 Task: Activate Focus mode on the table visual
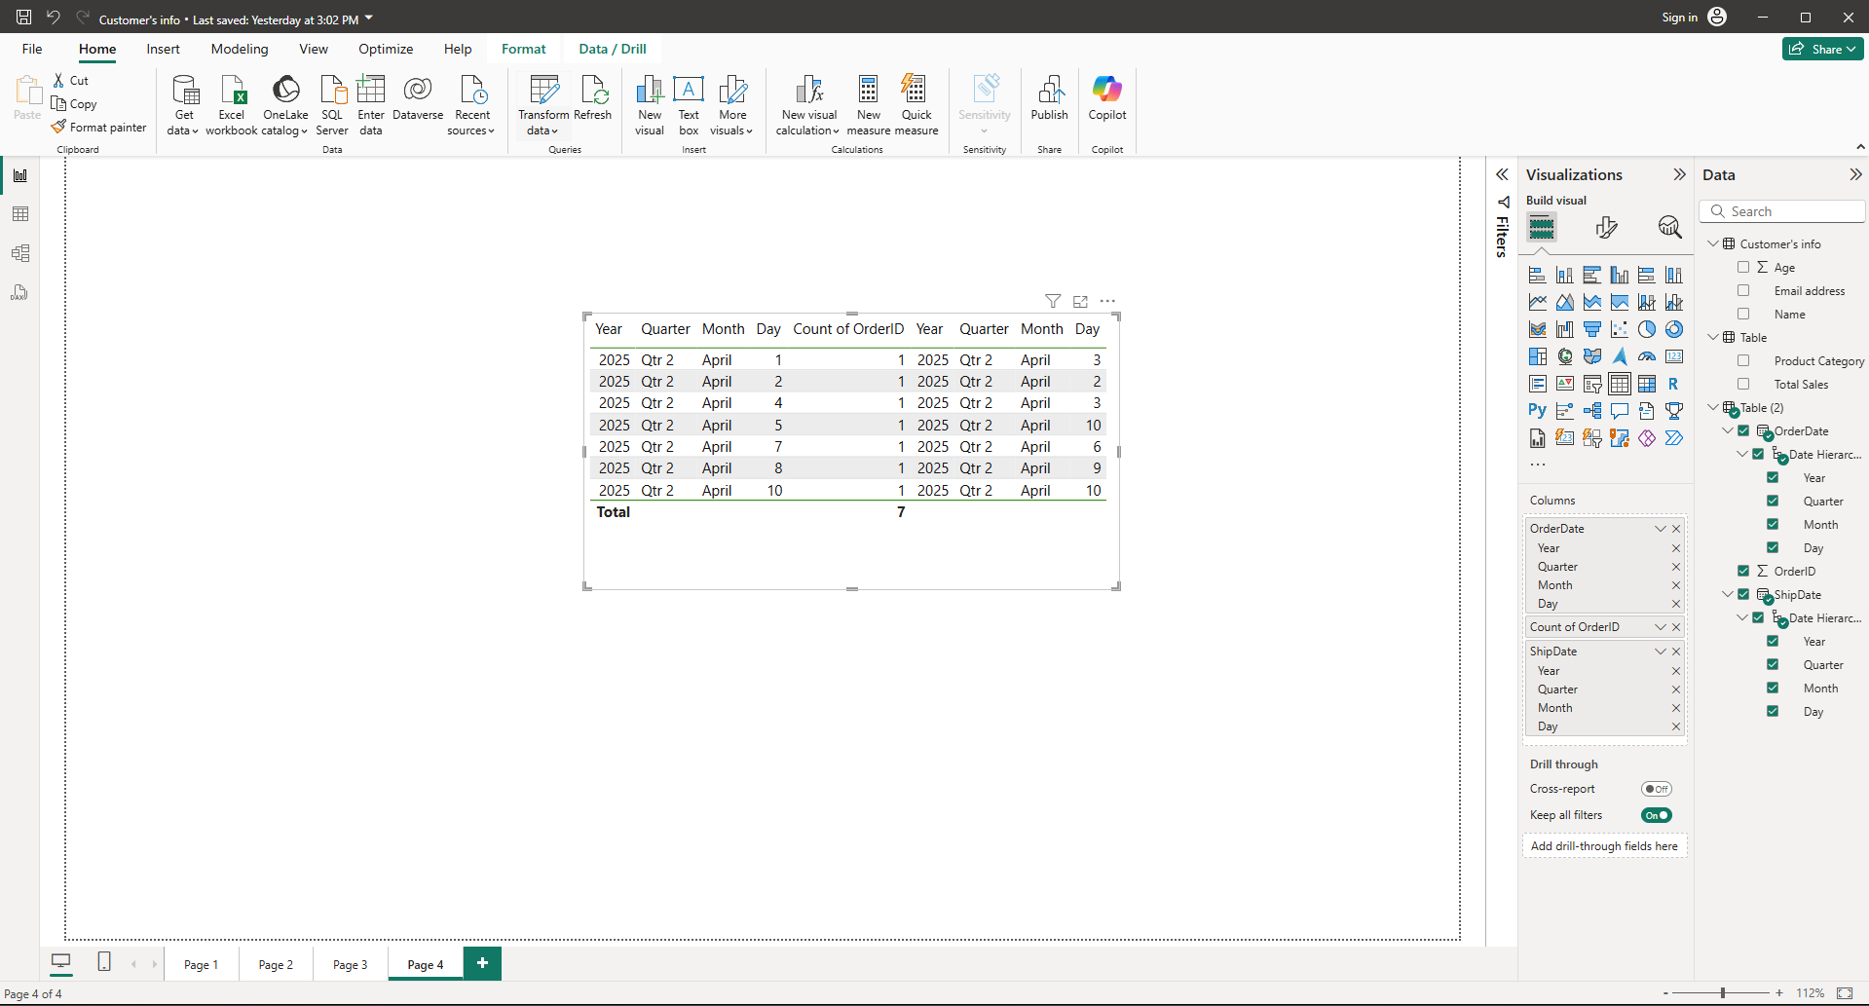click(x=1080, y=301)
